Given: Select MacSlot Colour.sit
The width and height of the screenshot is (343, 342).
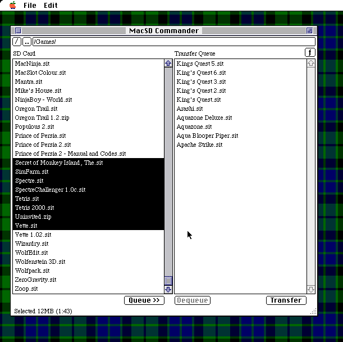Looking at the screenshot, I should 88,73.
